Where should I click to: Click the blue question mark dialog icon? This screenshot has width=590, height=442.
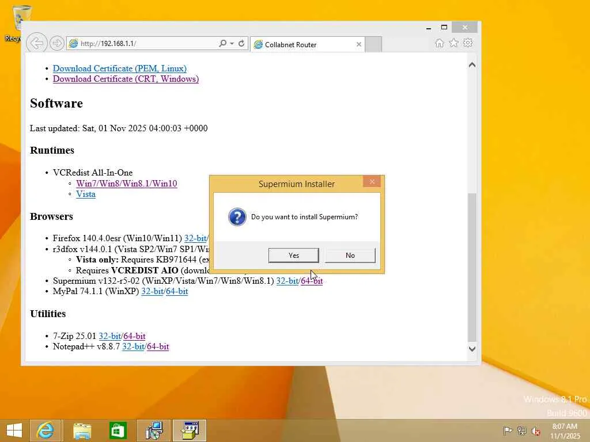click(237, 217)
